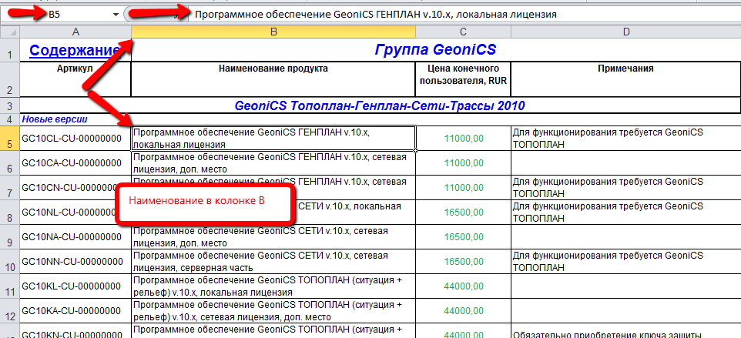Open the Name Box dropdown arrow
The image size is (741, 338).
(116, 15)
